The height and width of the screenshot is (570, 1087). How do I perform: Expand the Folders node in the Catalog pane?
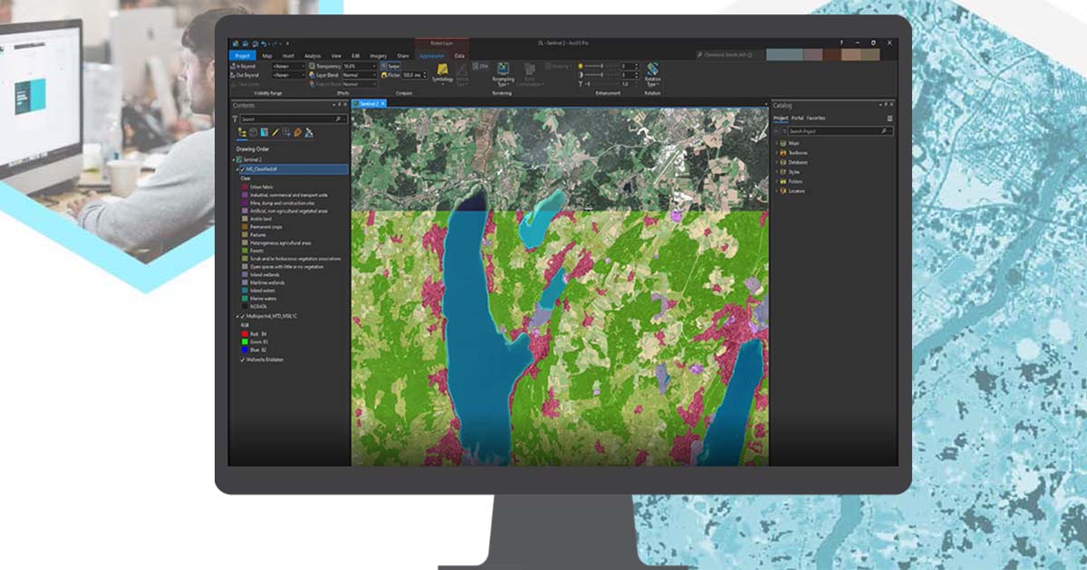pos(777,182)
